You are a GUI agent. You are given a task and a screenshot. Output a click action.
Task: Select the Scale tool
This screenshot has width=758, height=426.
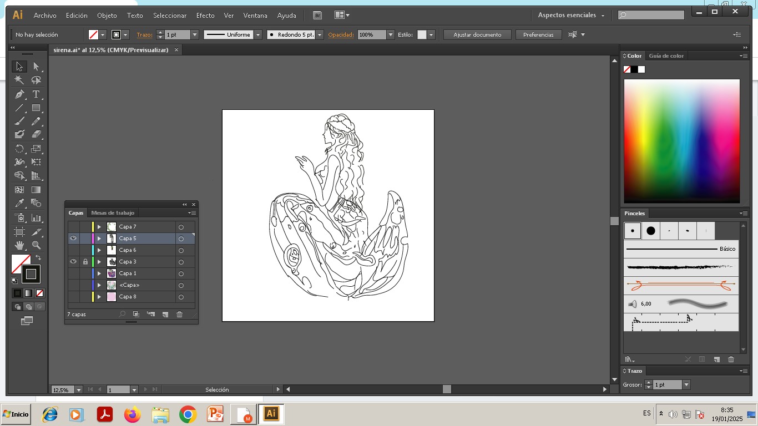tap(36, 149)
